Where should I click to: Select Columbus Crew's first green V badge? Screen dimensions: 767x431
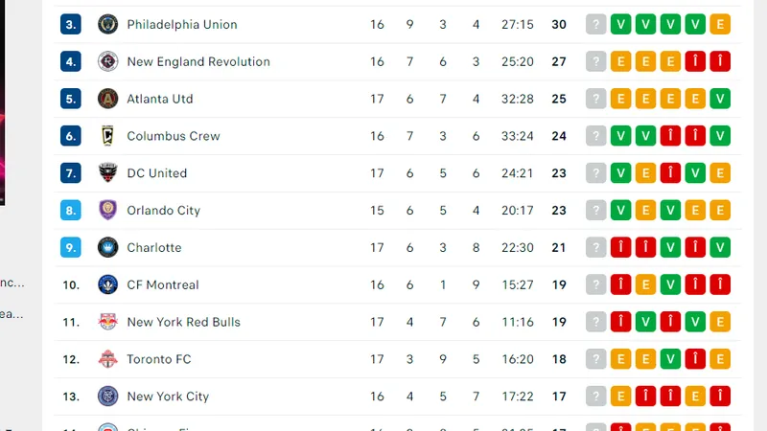620,136
